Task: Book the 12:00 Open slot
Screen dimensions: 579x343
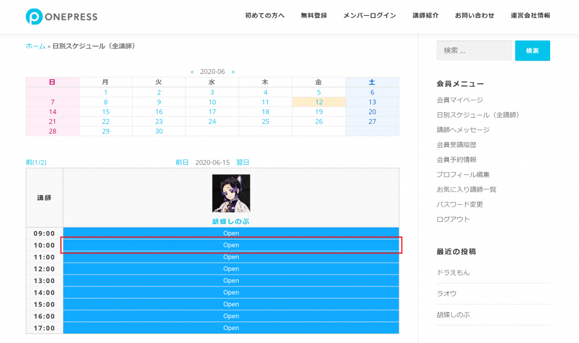Action: pyautogui.click(x=231, y=269)
